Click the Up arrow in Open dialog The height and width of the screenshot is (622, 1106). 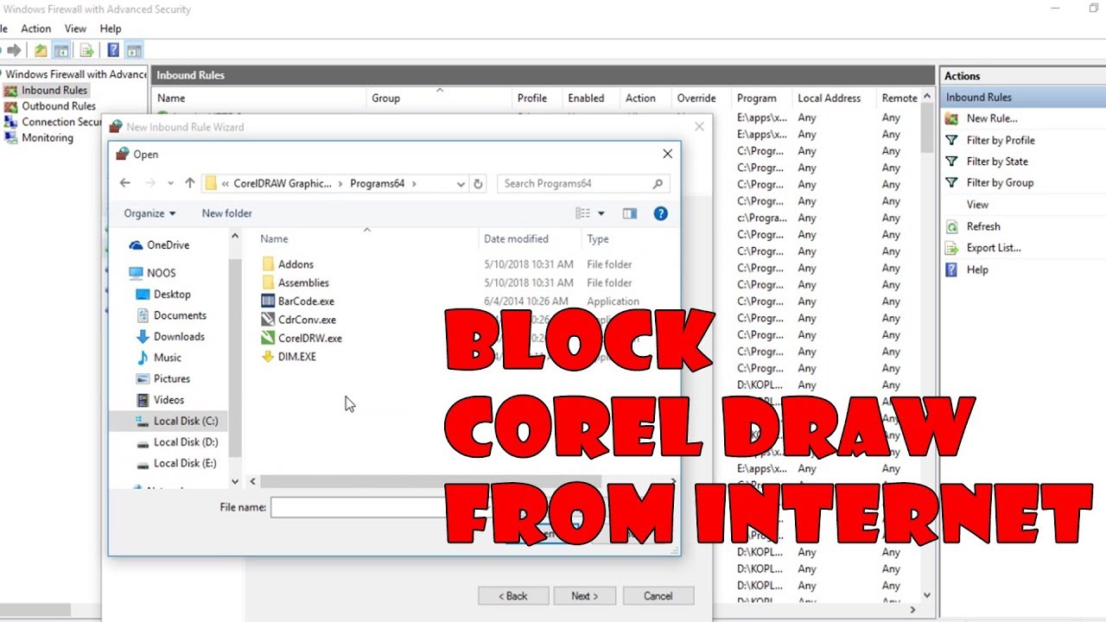click(190, 183)
